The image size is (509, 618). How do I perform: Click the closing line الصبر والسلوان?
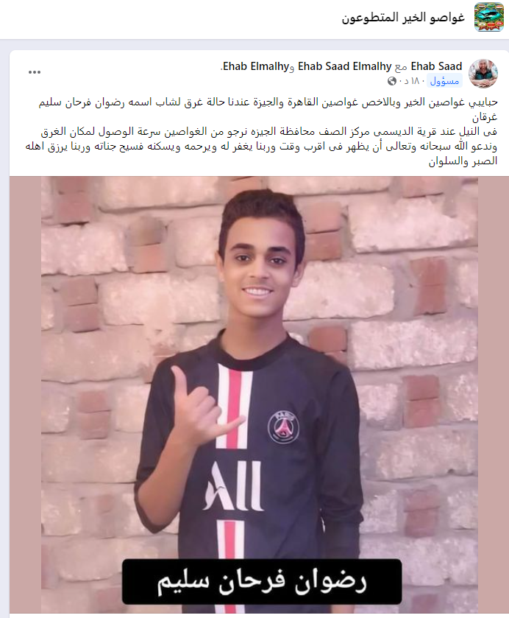pyautogui.click(x=463, y=161)
